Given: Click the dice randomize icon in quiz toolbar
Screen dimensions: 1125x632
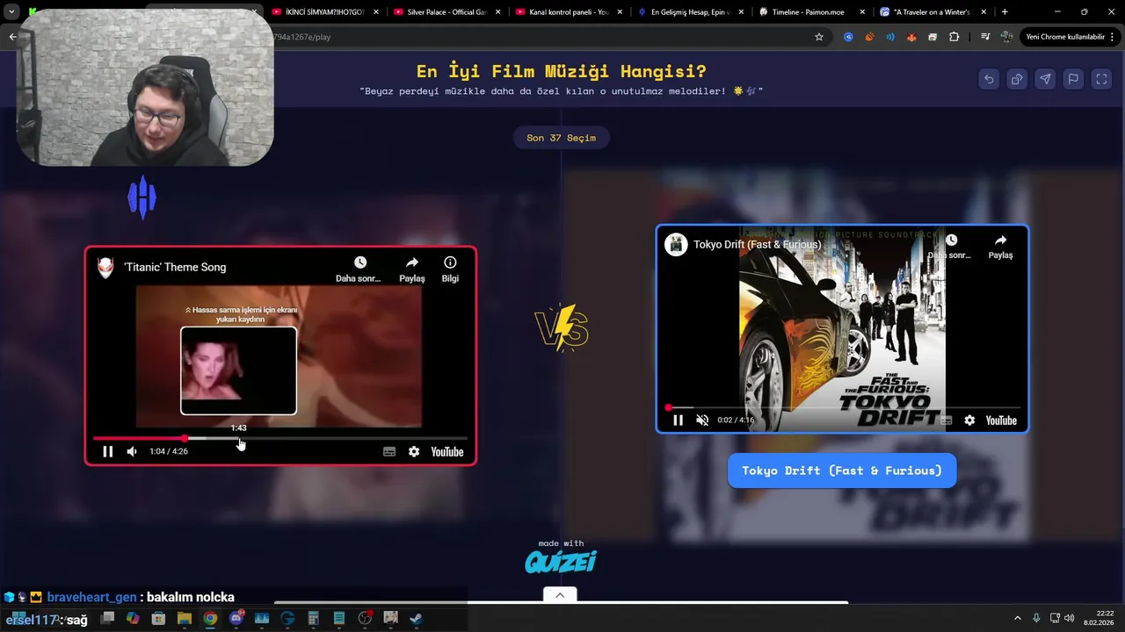Looking at the screenshot, I should click(x=1017, y=79).
